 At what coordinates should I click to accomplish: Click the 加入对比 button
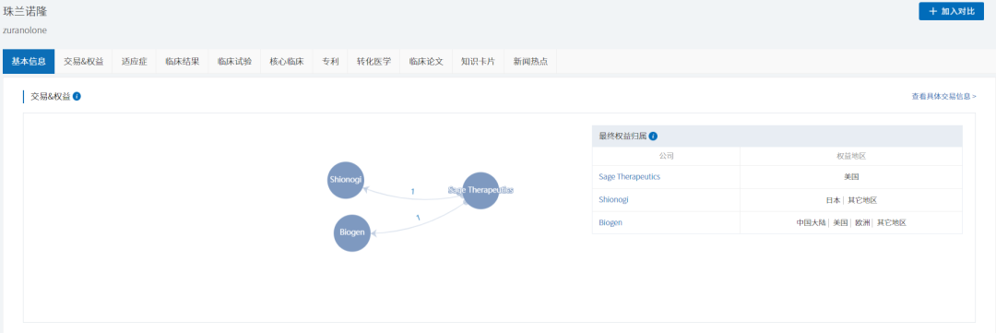click(x=951, y=11)
